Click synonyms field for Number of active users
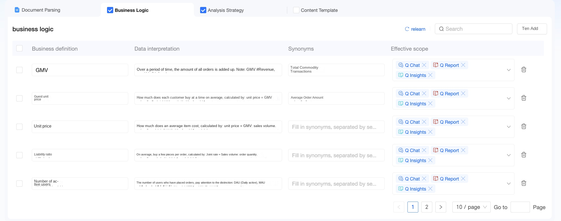The height and width of the screenshot is (221, 561). coord(336,184)
